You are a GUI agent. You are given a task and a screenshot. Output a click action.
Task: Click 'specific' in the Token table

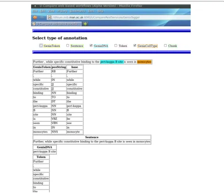pyautogui.click(x=41, y=174)
